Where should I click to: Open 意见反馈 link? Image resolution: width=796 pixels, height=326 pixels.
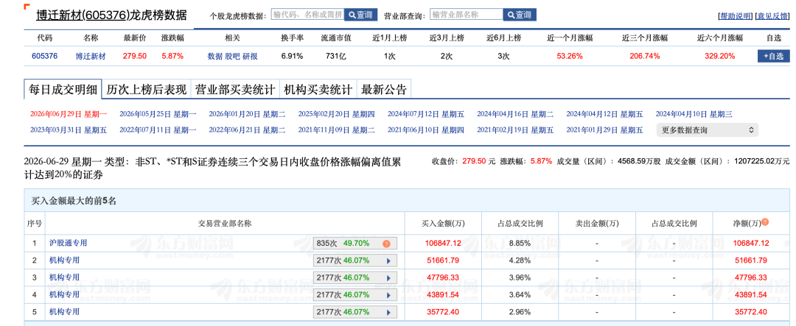pos(772,16)
